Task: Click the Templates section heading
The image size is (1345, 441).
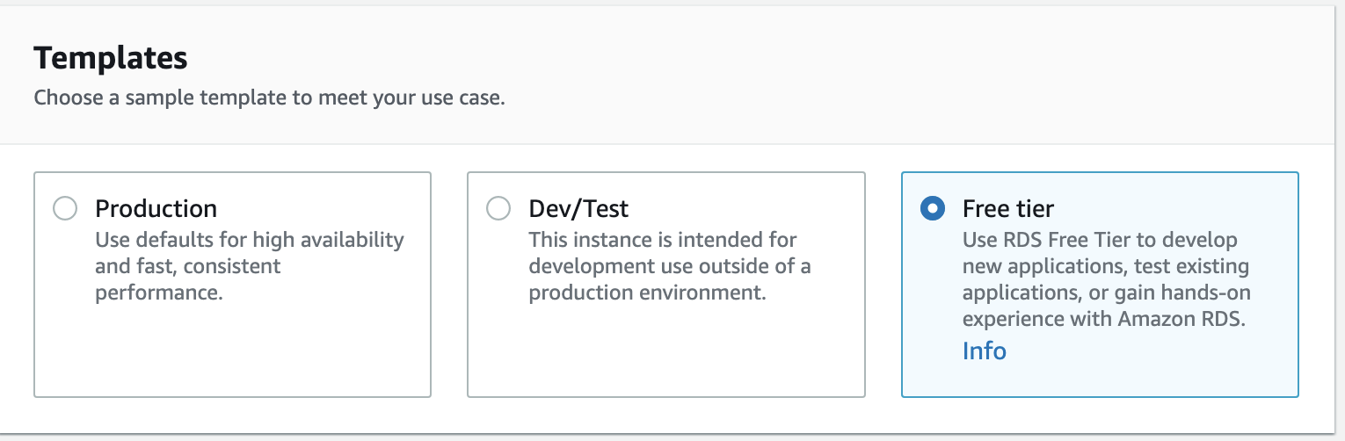Action: point(111,58)
